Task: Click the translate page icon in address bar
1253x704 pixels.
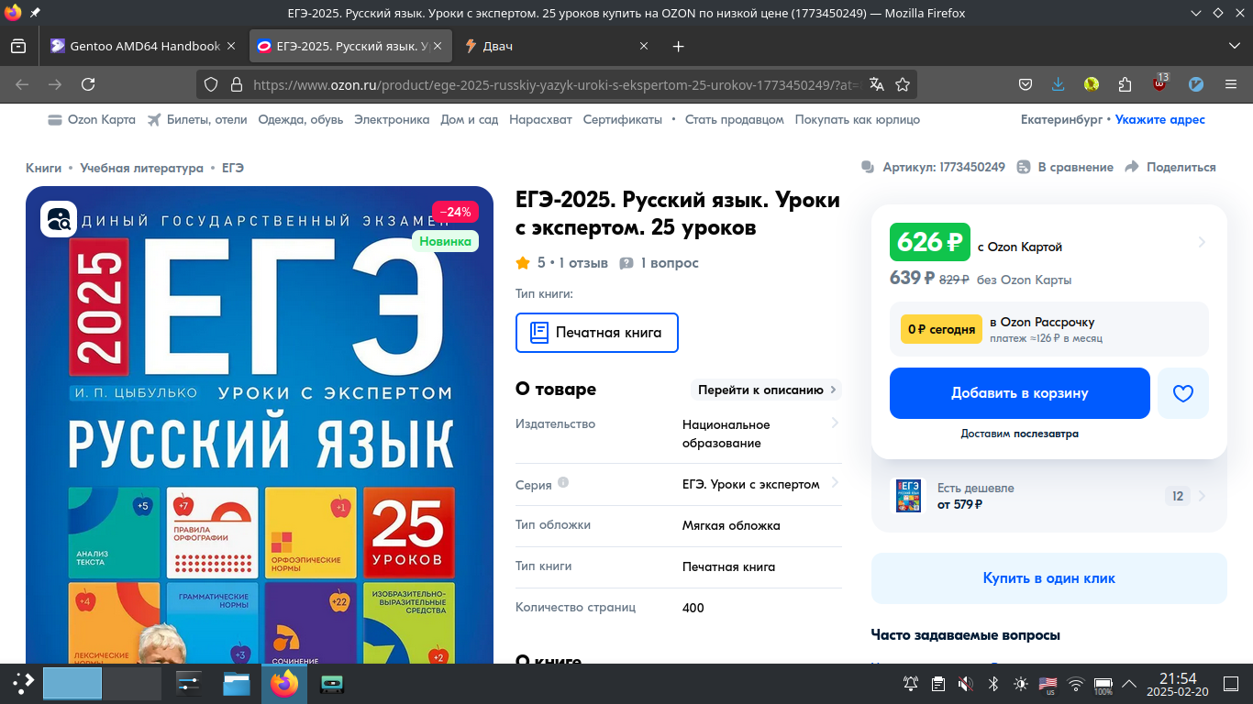Action: [877, 84]
